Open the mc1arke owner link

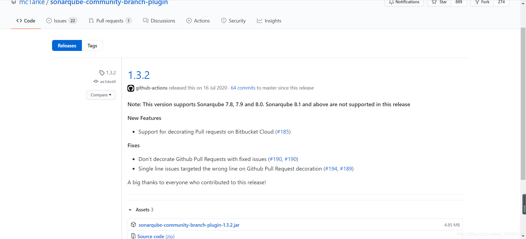click(x=32, y=2)
